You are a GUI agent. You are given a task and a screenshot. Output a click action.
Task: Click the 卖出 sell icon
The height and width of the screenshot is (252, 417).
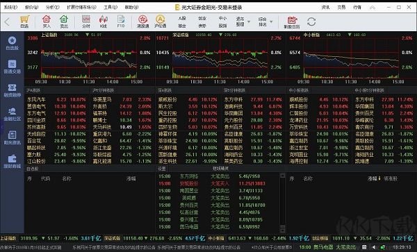pyautogui.click(x=64, y=22)
